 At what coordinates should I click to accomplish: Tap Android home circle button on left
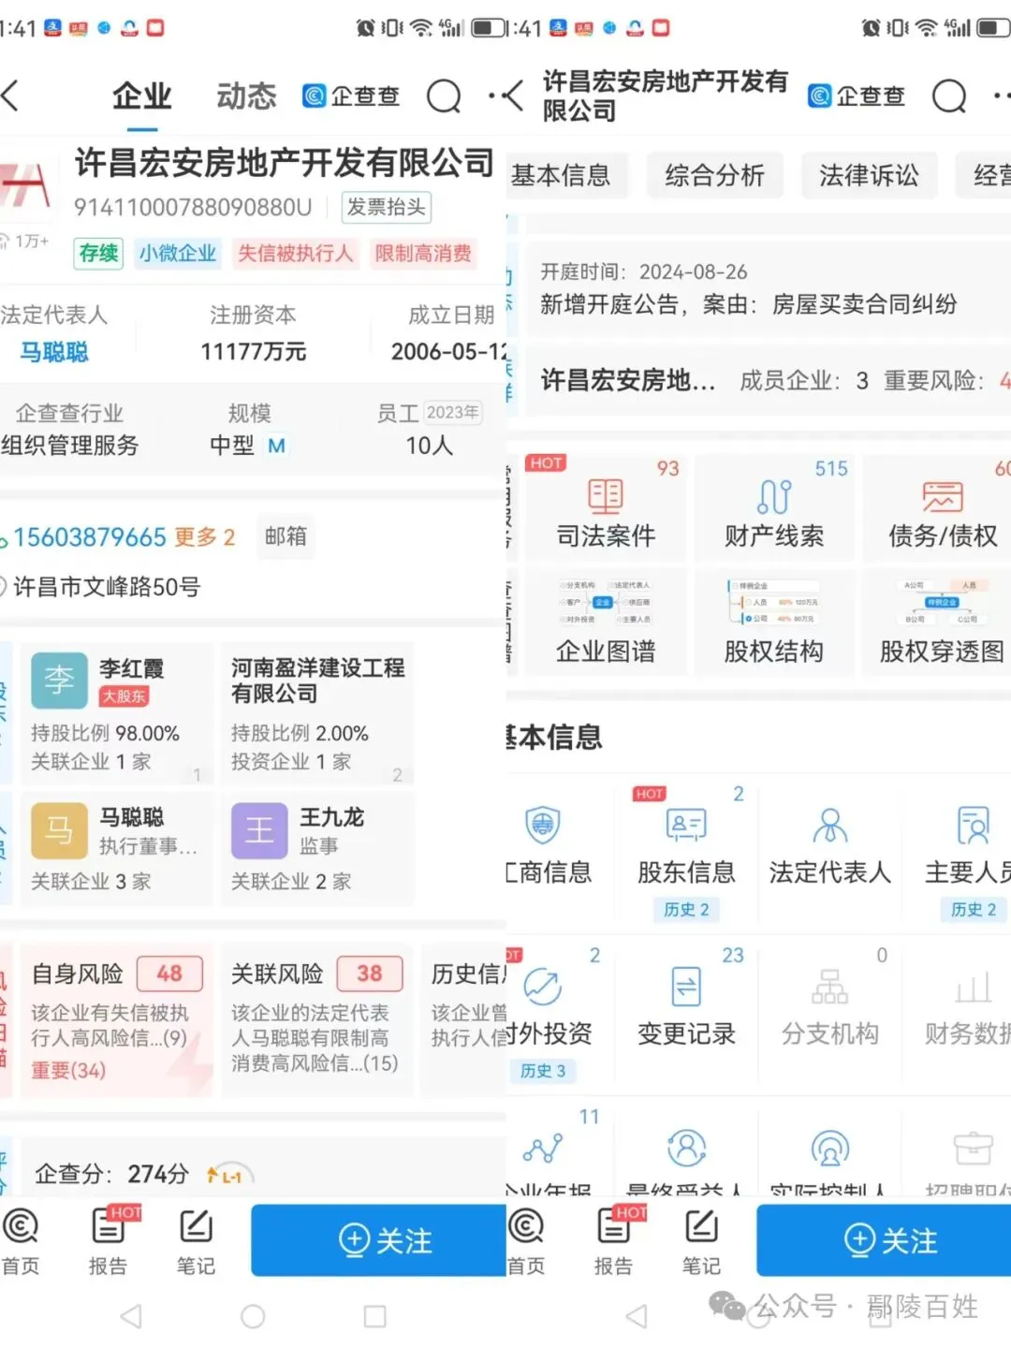click(253, 1317)
